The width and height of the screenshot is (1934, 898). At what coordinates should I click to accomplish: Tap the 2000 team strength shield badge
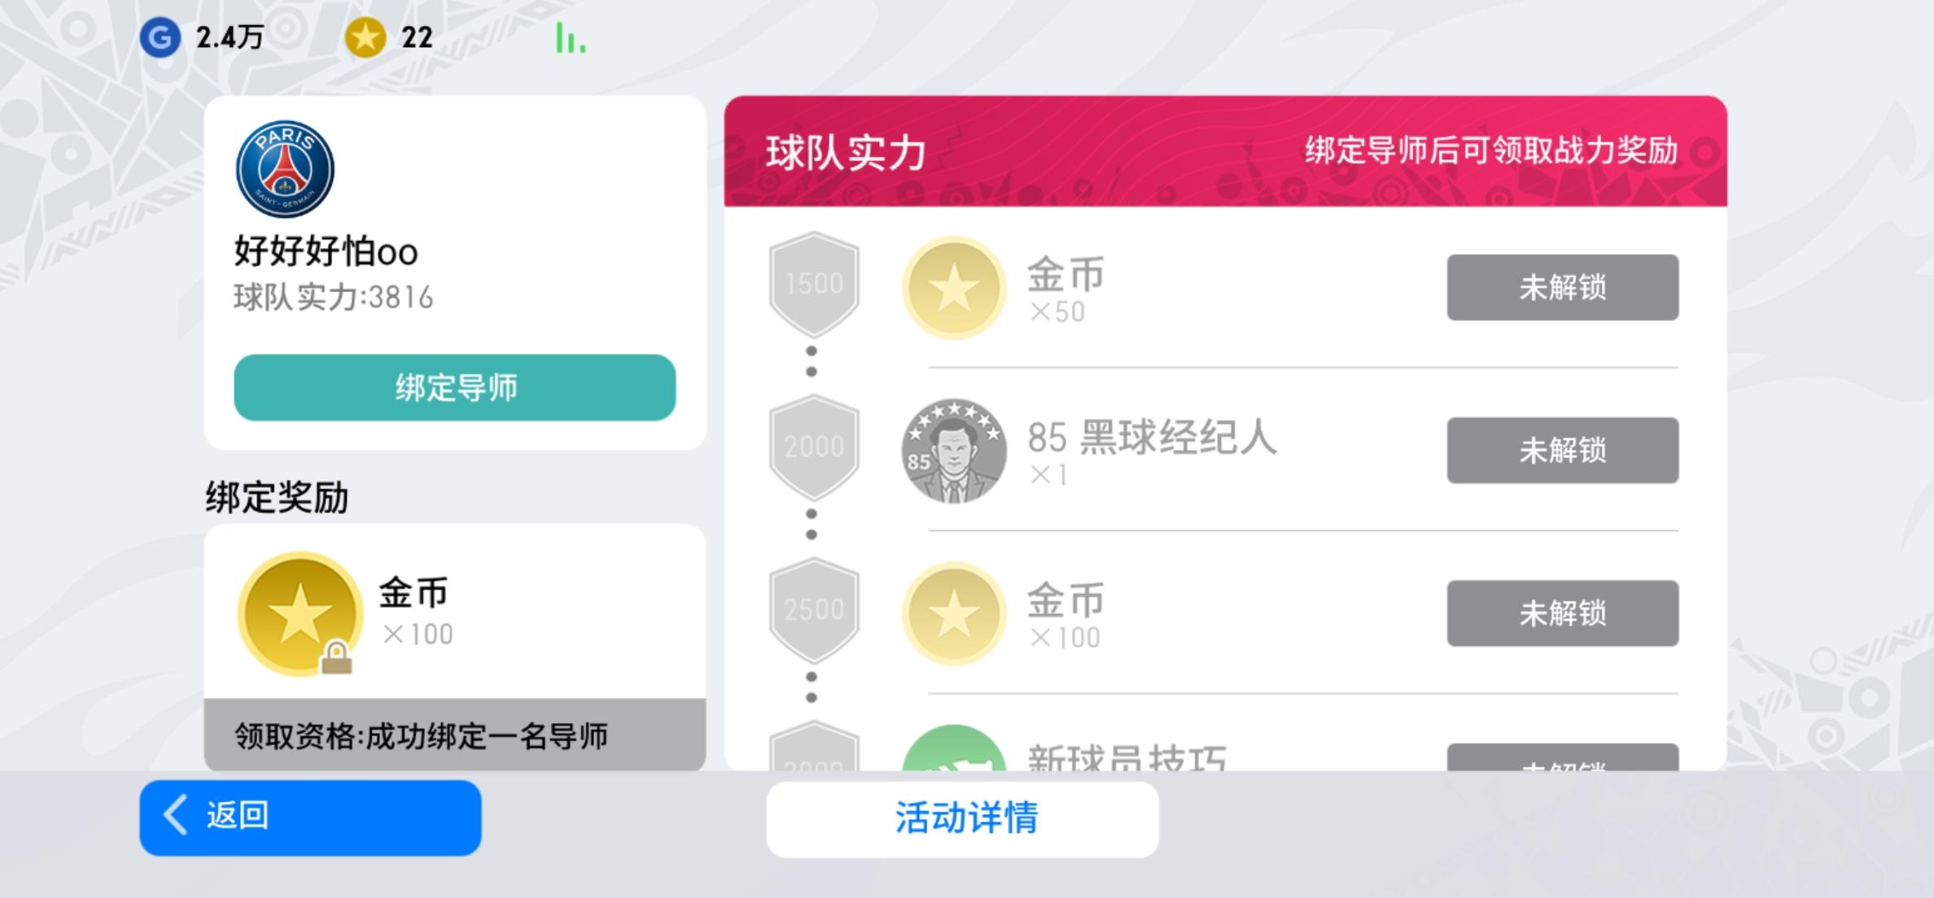point(814,447)
